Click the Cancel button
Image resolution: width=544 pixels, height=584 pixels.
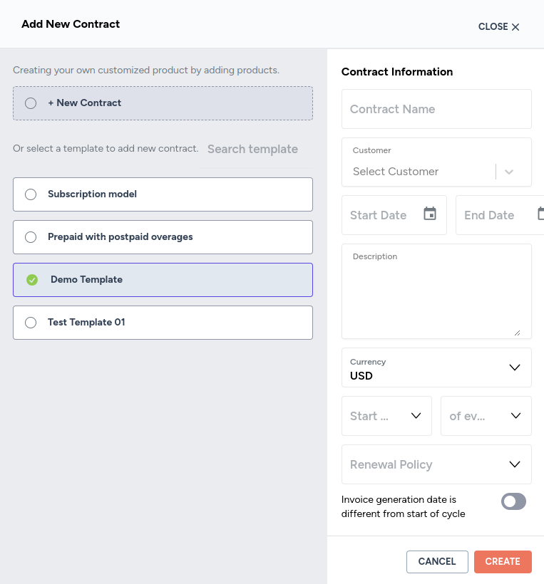437,561
